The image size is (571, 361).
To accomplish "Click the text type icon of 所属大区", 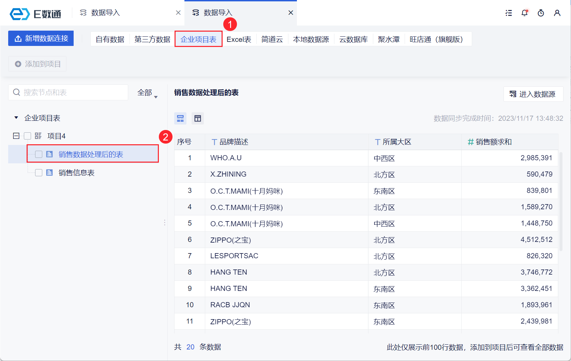I will coord(378,142).
